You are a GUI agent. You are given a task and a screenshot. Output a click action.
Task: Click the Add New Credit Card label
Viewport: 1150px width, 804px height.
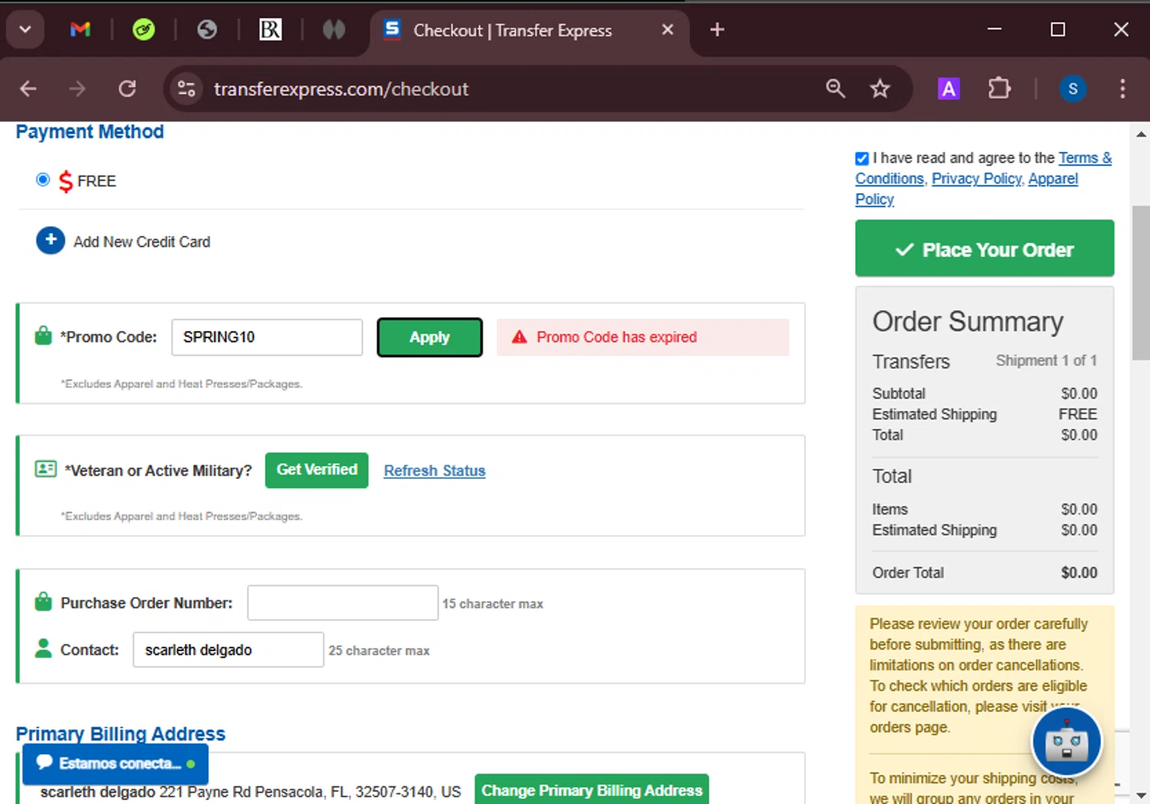(142, 241)
